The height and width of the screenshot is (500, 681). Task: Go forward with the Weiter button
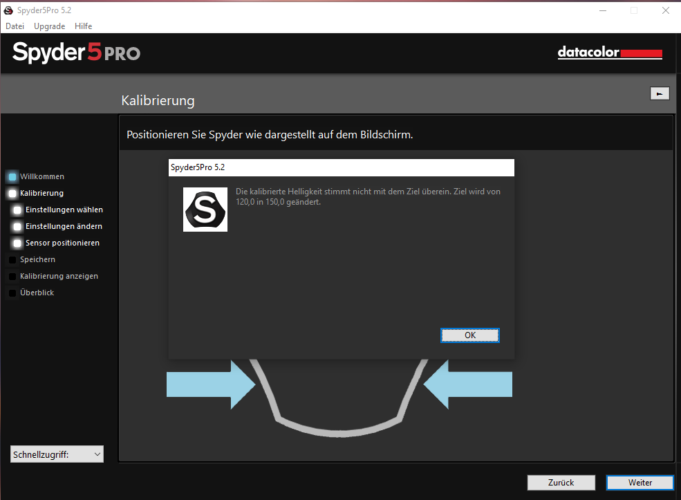[640, 483]
